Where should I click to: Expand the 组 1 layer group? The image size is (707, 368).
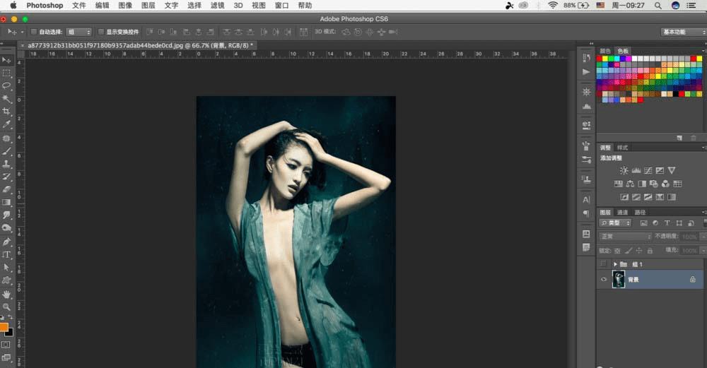coord(615,263)
